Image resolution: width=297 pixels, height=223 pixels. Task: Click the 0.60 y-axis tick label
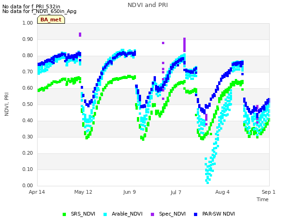28,88
